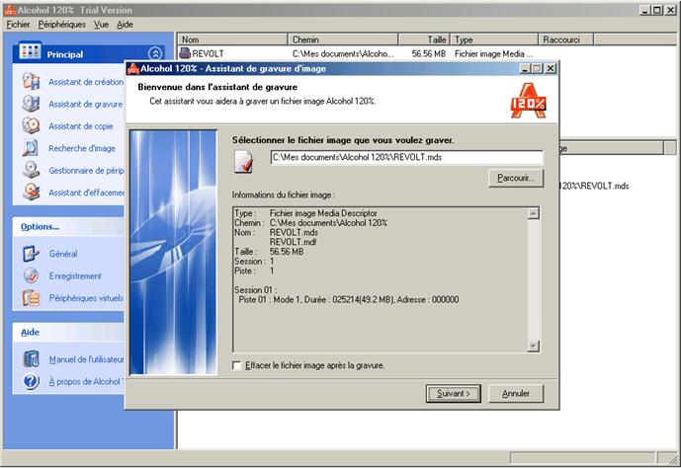Click the Assistant de création icon
The height and width of the screenshot is (468, 681).
click(32, 81)
